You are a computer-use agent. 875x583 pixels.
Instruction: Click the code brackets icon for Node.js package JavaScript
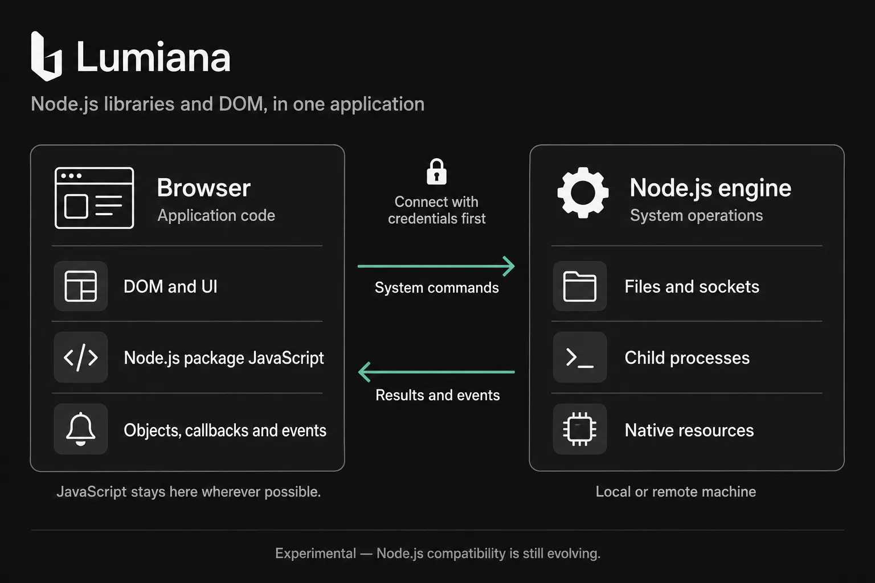[81, 358]
